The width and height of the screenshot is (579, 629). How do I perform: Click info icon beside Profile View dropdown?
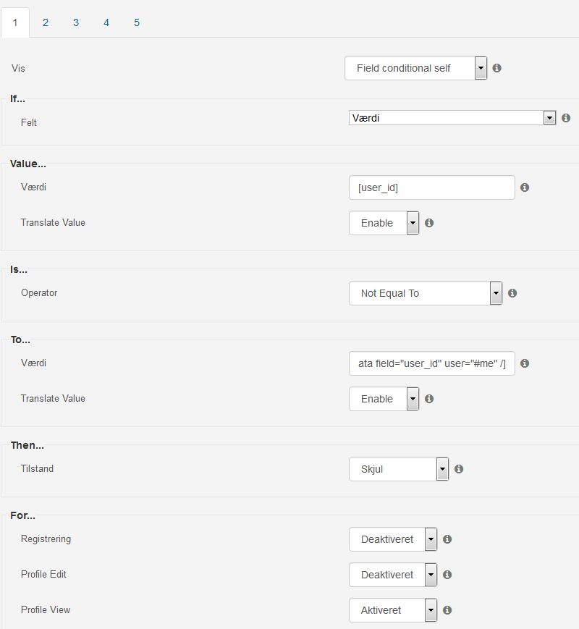click(447, 610)
